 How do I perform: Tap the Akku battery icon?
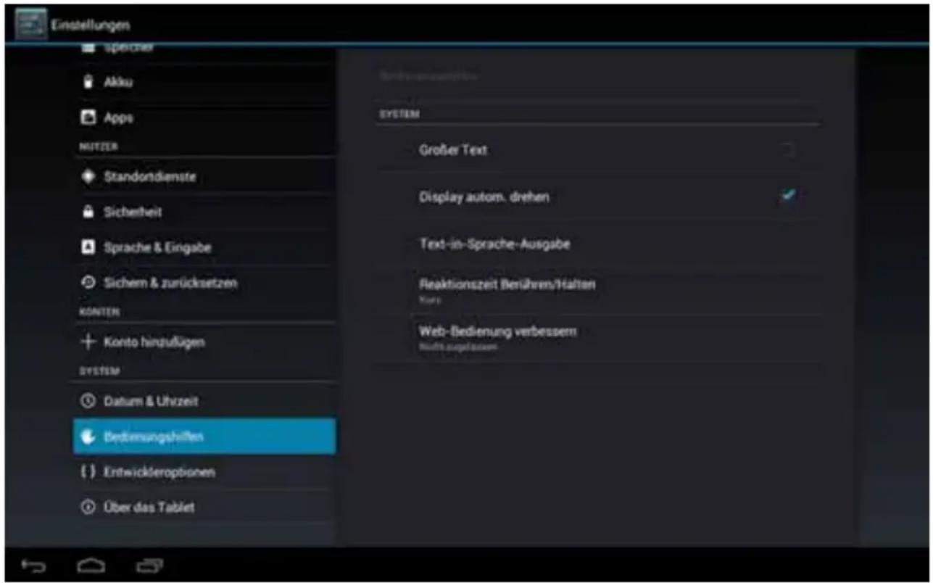click(x=88, y=82)
